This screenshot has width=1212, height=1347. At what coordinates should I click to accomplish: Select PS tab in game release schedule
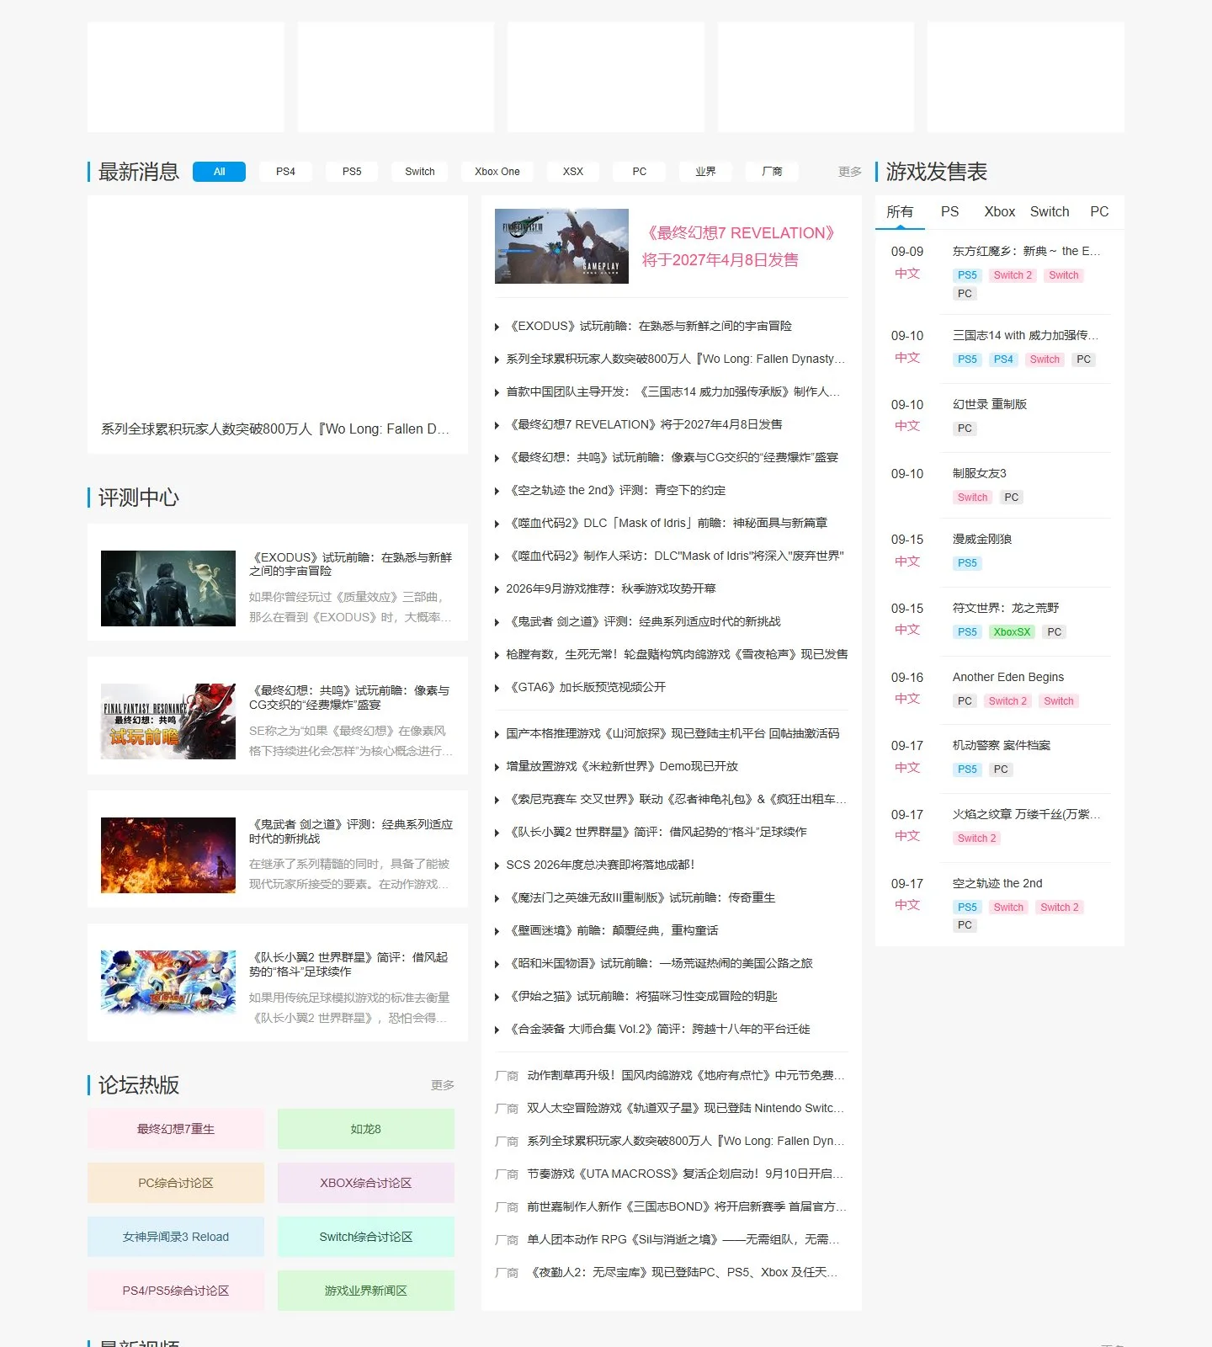click(x=949, y=212)
